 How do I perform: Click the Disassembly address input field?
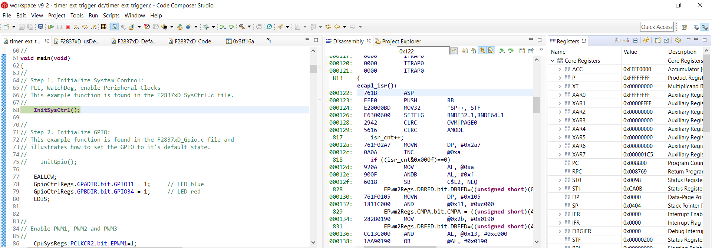423,51
